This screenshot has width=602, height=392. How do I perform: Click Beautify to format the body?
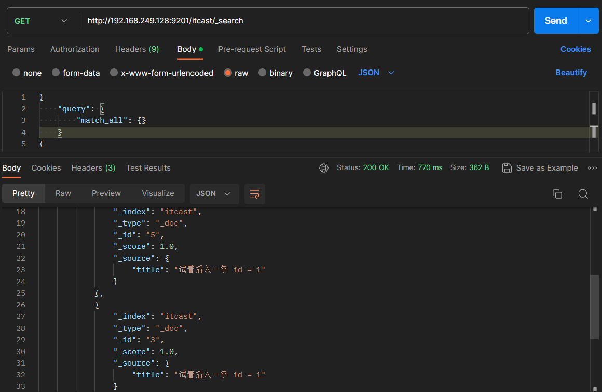pyautogui.click(x=571, y=73)
